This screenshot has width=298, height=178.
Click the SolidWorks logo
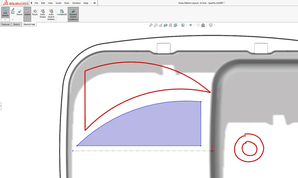click(16, 3)
